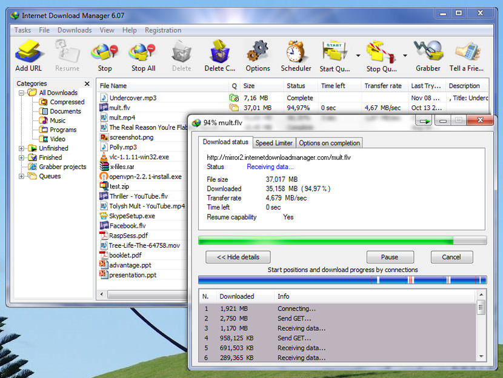Open the Grabber tool icon
Viewport: 503px width, 378px height.
(428, 51)
